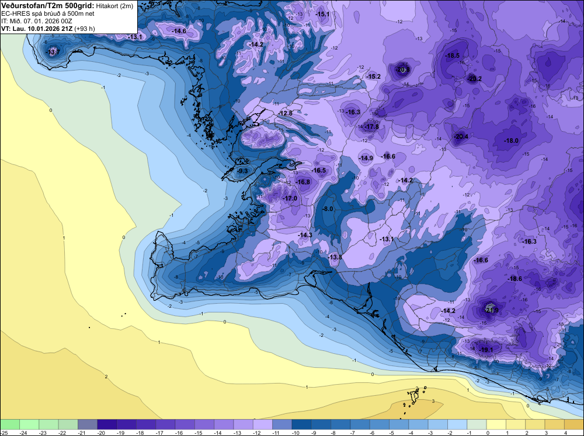584x436 pixels.
Task: Click the -20.8 cold spot value
Action: pos(402,69)
